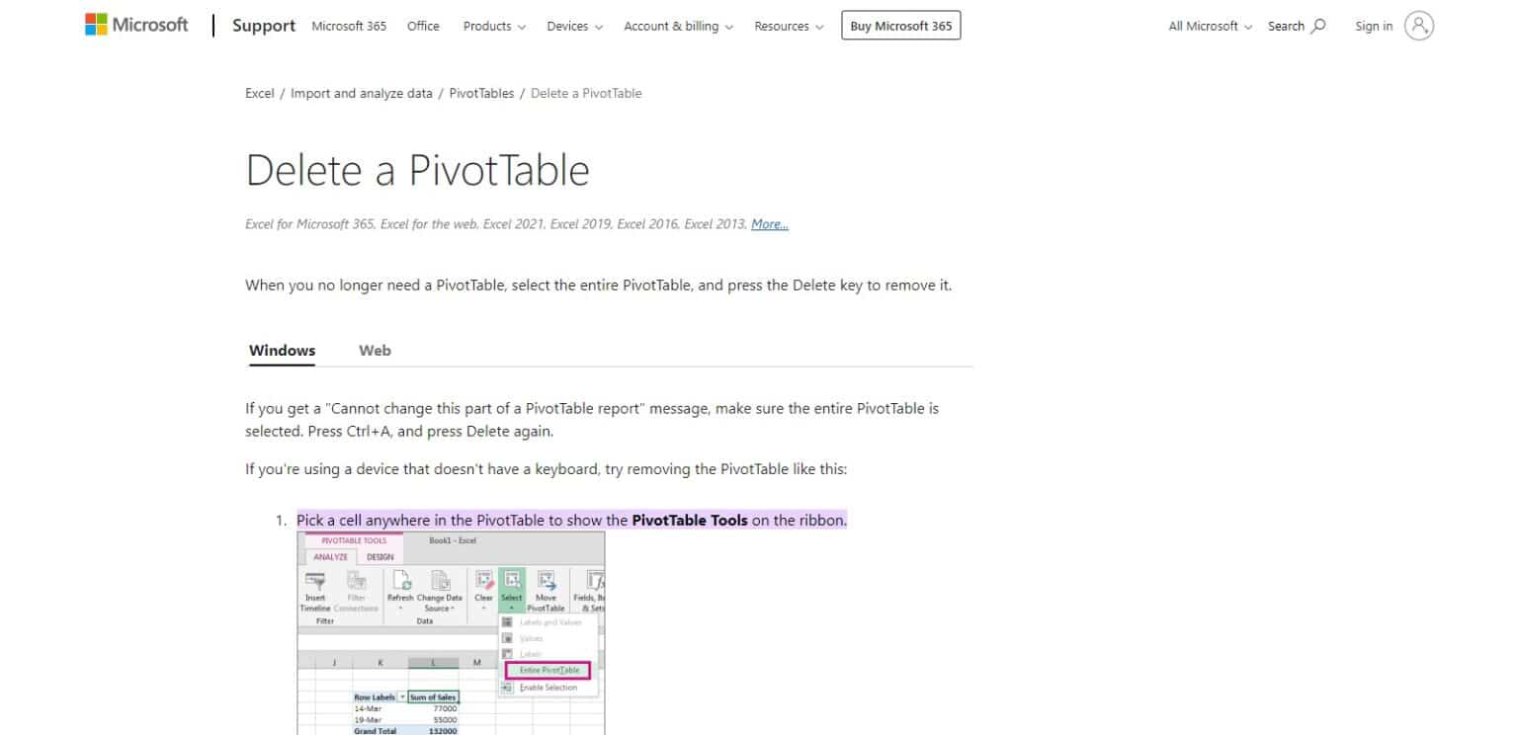The width and height of the screenshot is (1518, 735).
Task: Switch to the Web tab
Action: (x=375, y=351)
